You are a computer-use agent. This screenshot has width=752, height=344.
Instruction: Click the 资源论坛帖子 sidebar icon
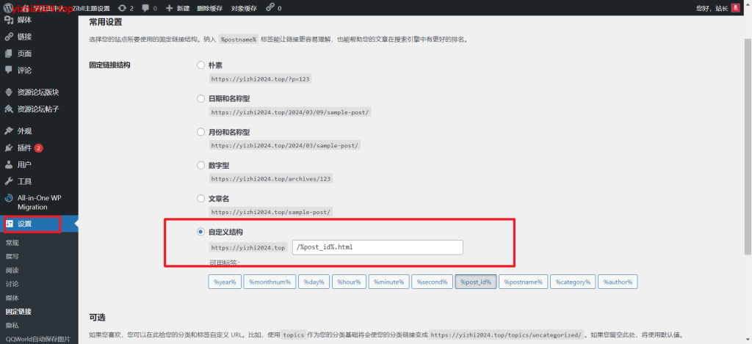9,109
